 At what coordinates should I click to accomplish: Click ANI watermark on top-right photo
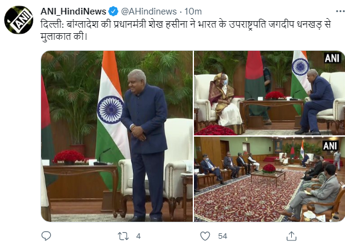tap(332, 58)
